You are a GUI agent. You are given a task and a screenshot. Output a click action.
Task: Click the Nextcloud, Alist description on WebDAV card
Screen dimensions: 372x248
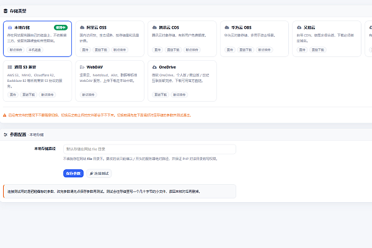click(108, 78)
